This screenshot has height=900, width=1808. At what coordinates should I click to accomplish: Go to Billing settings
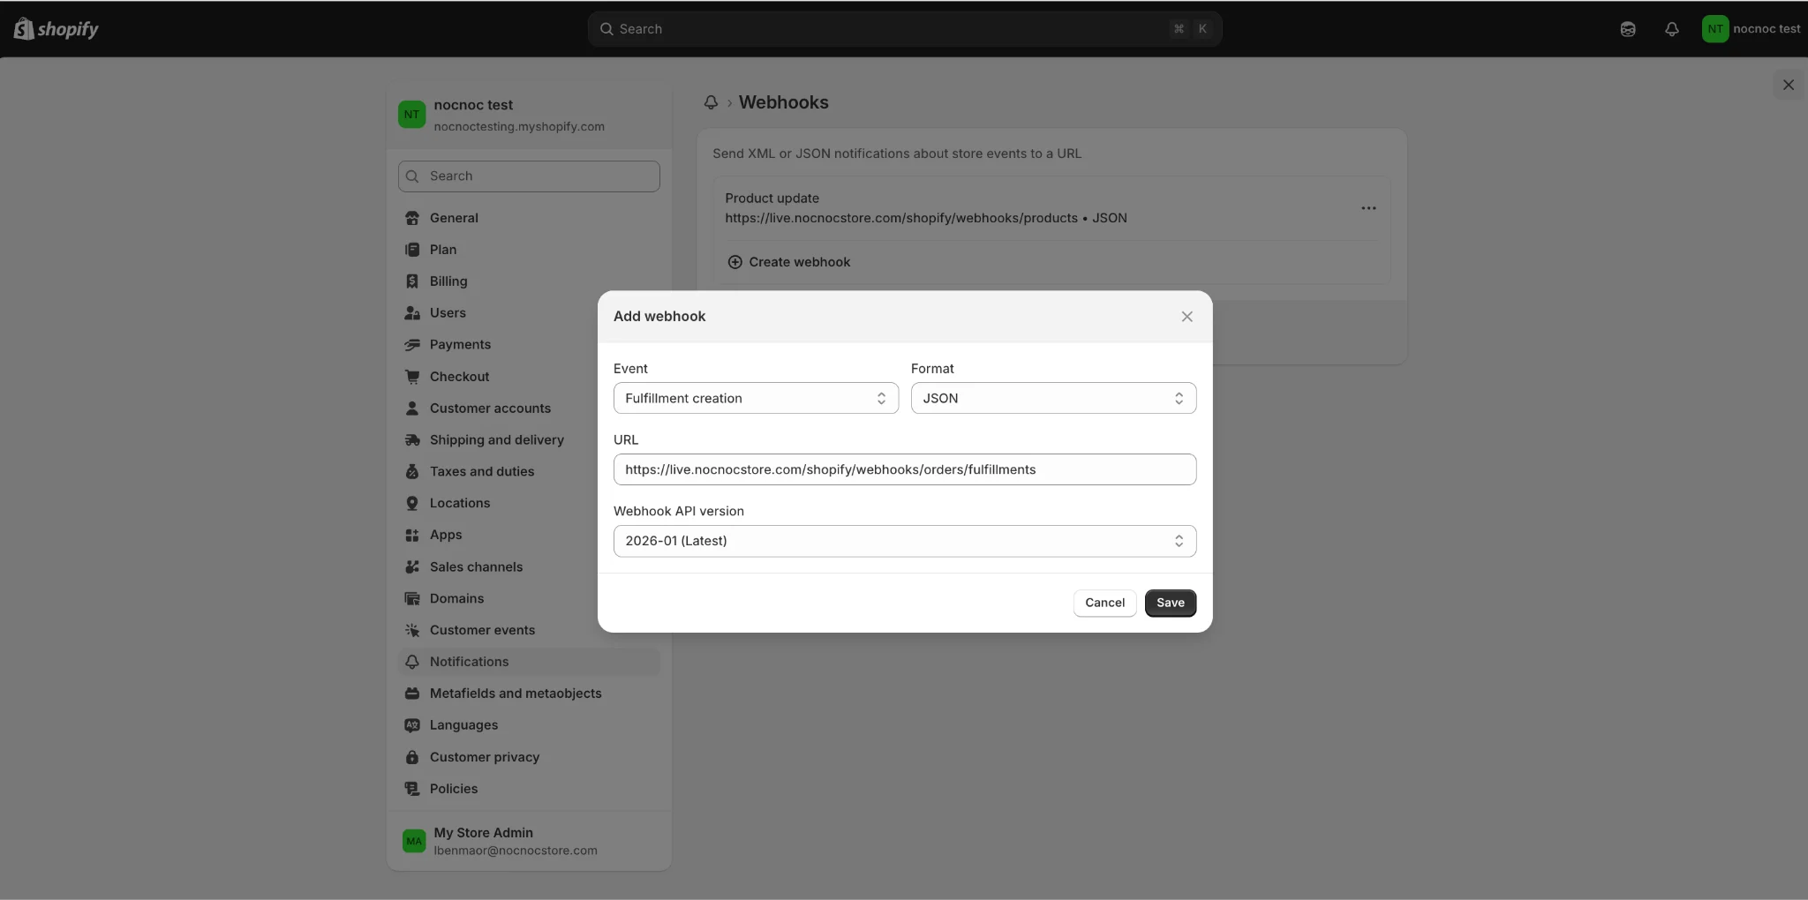[529, 281]
